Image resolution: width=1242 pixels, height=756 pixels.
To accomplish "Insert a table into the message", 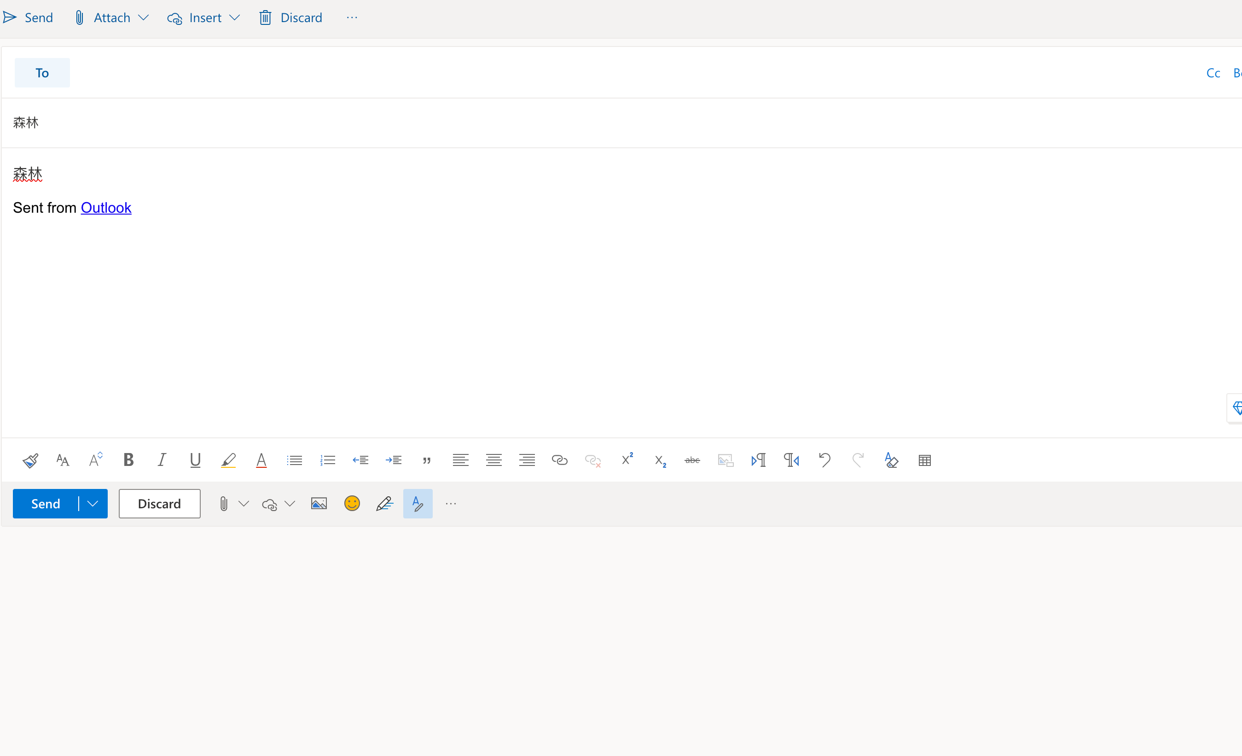I will (x=924, y=459).
